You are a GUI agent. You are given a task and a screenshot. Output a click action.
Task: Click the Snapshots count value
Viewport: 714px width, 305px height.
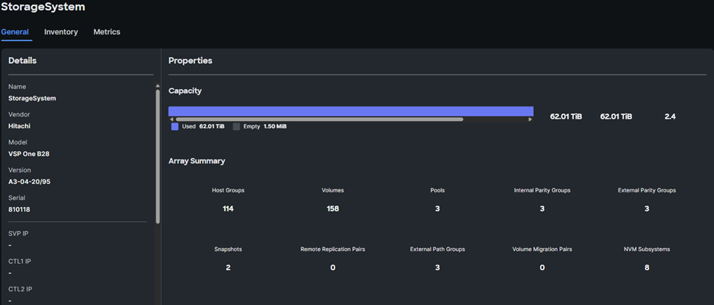(228, 267)
